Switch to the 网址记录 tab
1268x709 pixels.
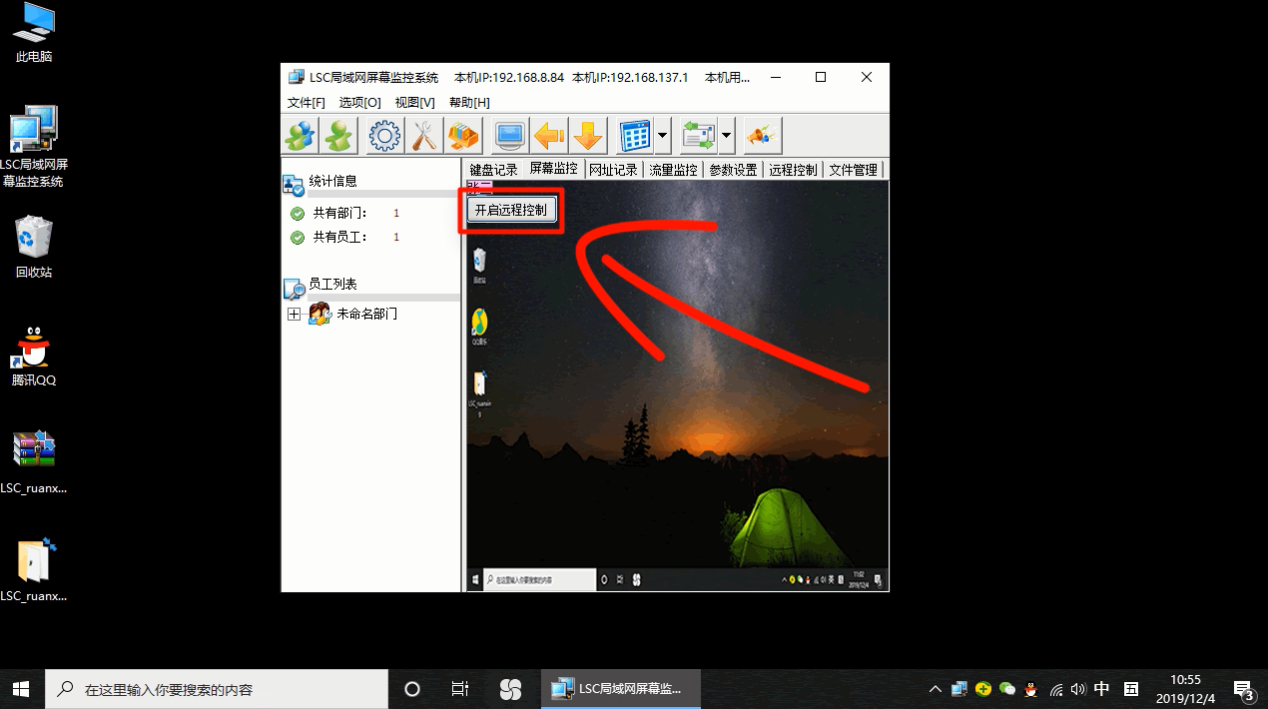pyautogui.click(x=613, y=170)
